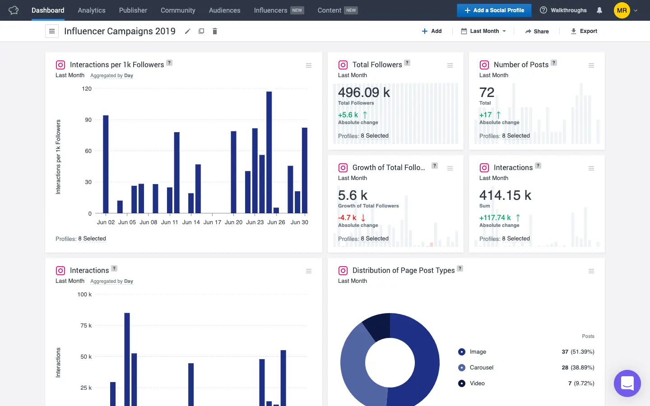Screen dimensions: 650x406
Task: Toggle the Carousel legend entry
Action: (x=481, y=368)
